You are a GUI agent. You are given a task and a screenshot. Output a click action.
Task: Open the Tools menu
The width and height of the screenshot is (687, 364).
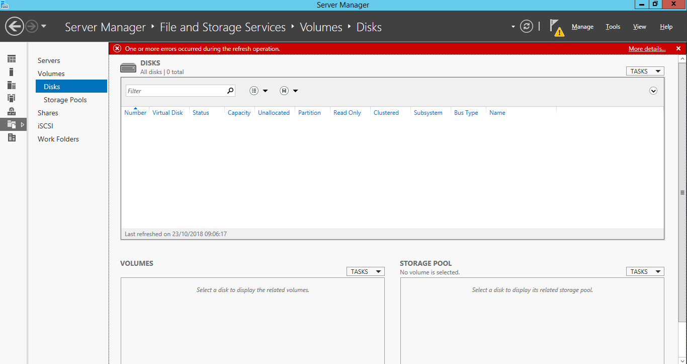(x=613, y=27)
